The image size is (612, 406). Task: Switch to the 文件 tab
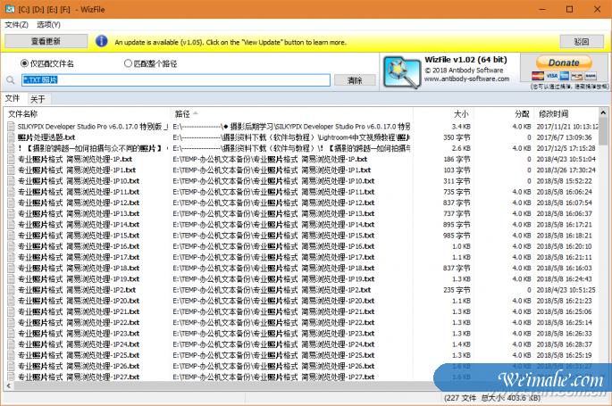point(13,98)
